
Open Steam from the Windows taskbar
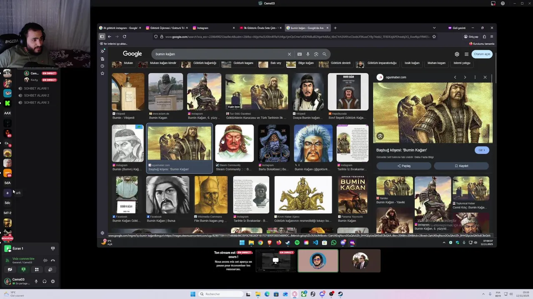pos(341,294)
